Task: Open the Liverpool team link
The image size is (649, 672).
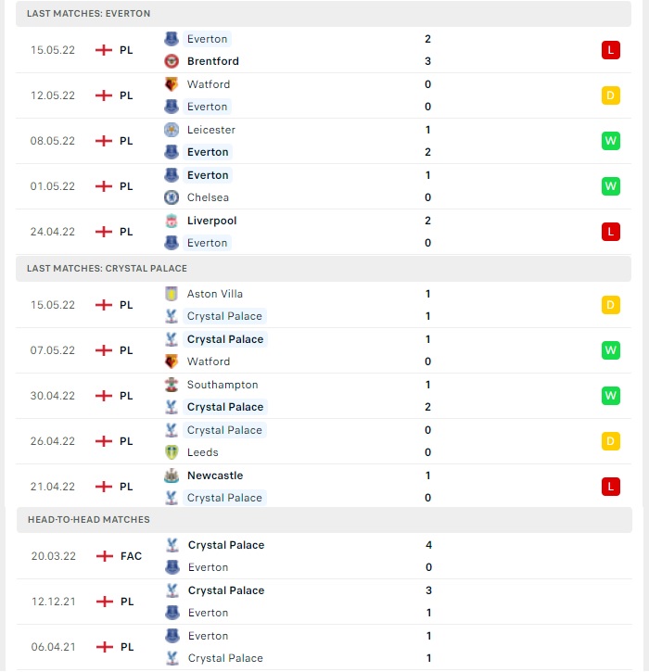Action: click(211, 221)
